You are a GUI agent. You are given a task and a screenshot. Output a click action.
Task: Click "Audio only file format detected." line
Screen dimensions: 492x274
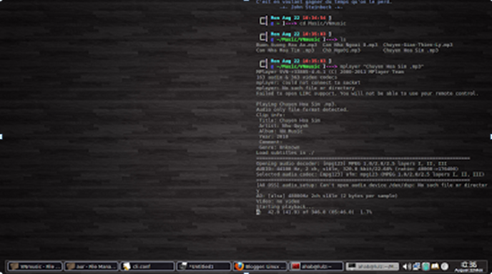pos(302,109)
